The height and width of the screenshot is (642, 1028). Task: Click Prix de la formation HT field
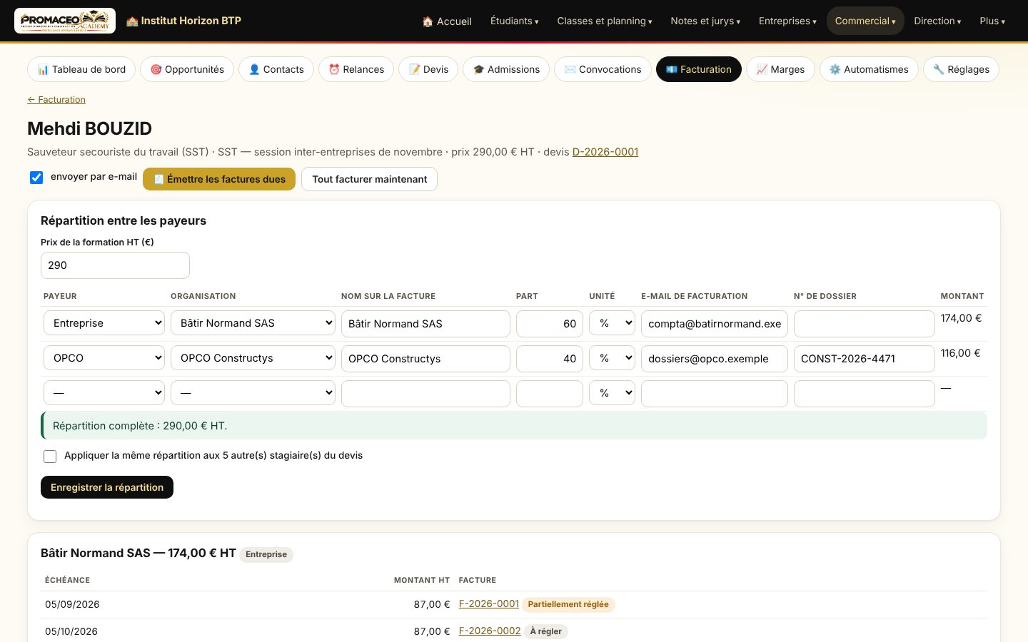click(115, 265)
